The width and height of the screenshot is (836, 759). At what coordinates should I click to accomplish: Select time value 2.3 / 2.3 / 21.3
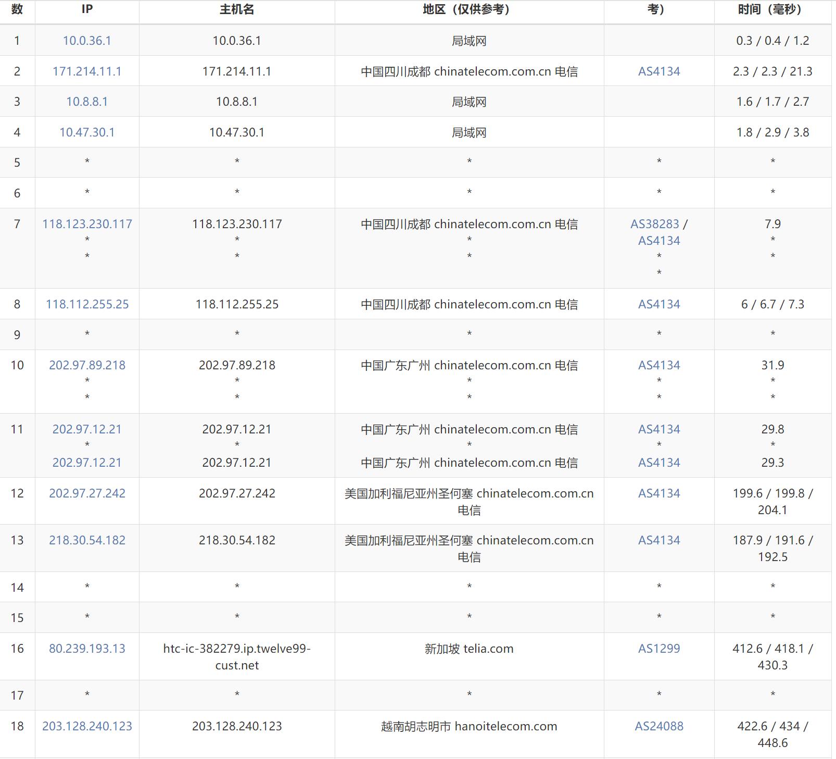pyautogui.click(x=772, y=71)
